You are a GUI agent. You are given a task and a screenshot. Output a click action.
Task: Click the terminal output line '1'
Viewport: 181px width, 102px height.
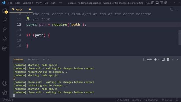click(x=14, y=79)
